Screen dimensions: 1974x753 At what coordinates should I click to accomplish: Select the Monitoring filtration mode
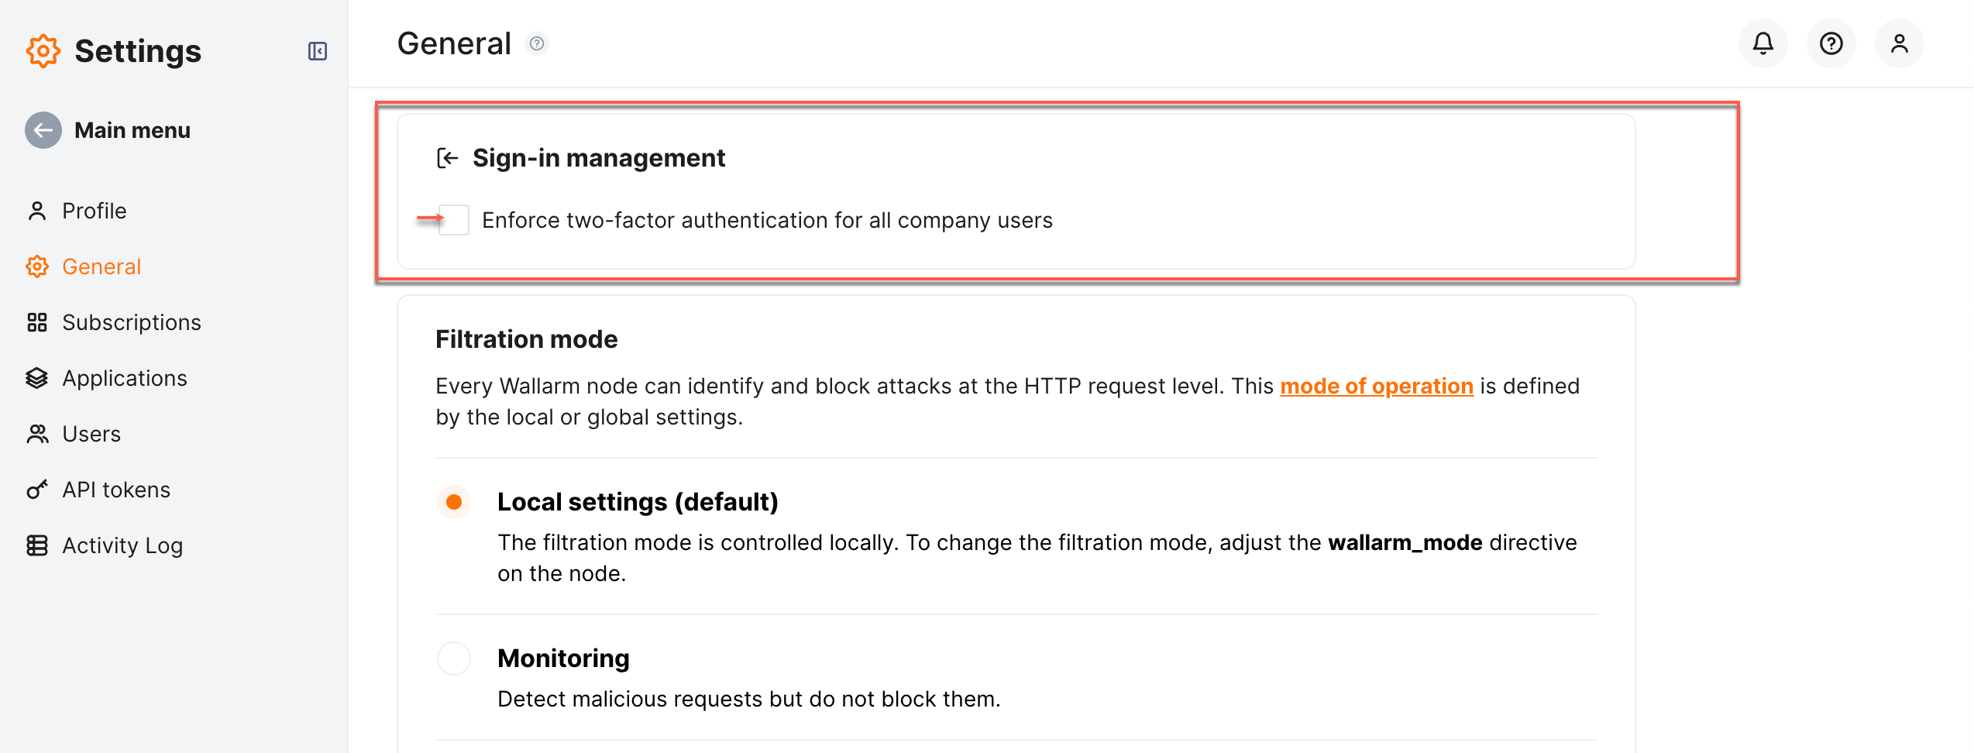[x=453, y=658]
